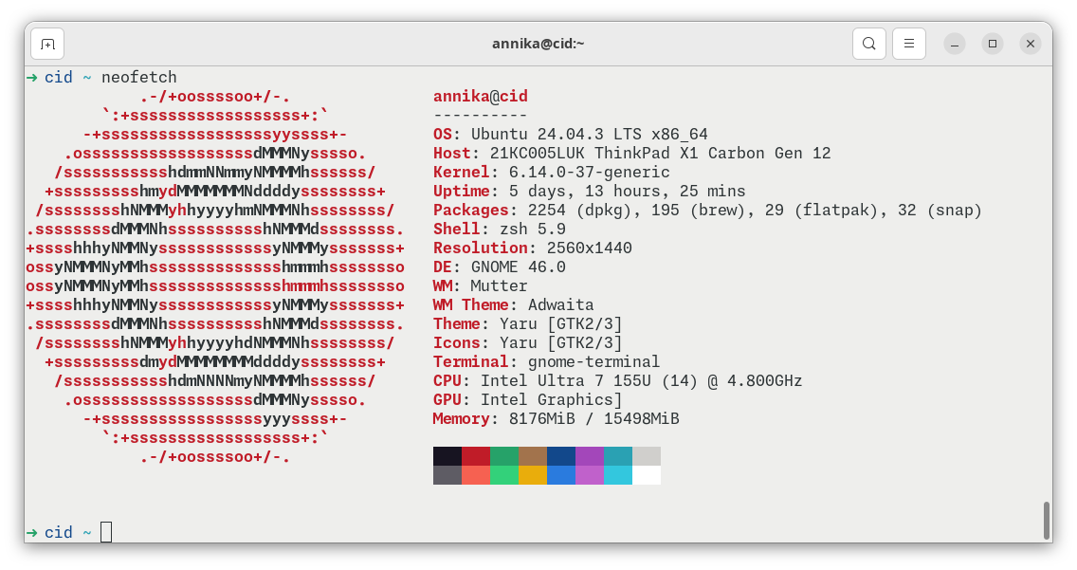Click the Ubuntu ASCII art logo

[x=215, y=276]
